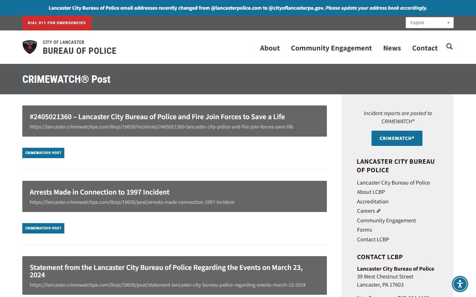476x297 pixels.
Task: Open the Contact menu
Action: pyautogui.click(x=425, y=48)
